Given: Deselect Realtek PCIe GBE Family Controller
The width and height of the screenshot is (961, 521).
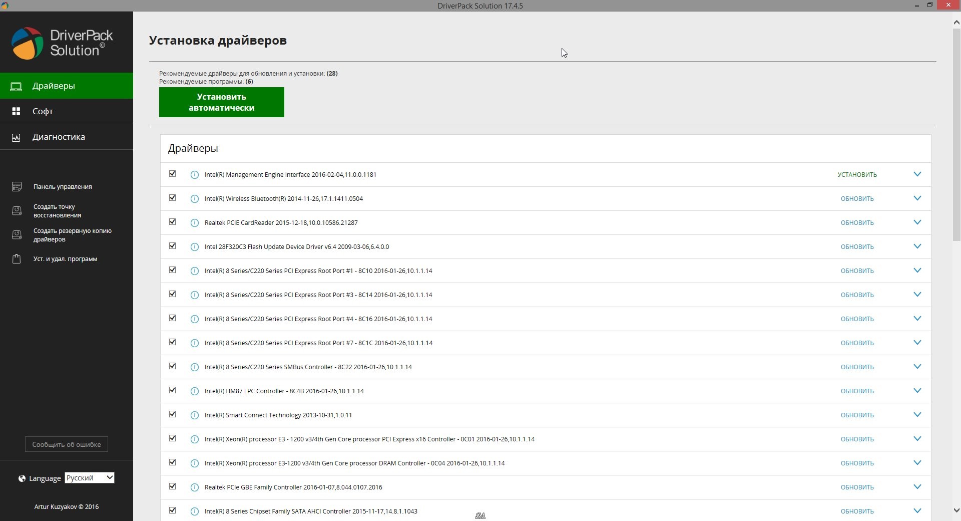Looking at the screenshot, I should (173, 486).
